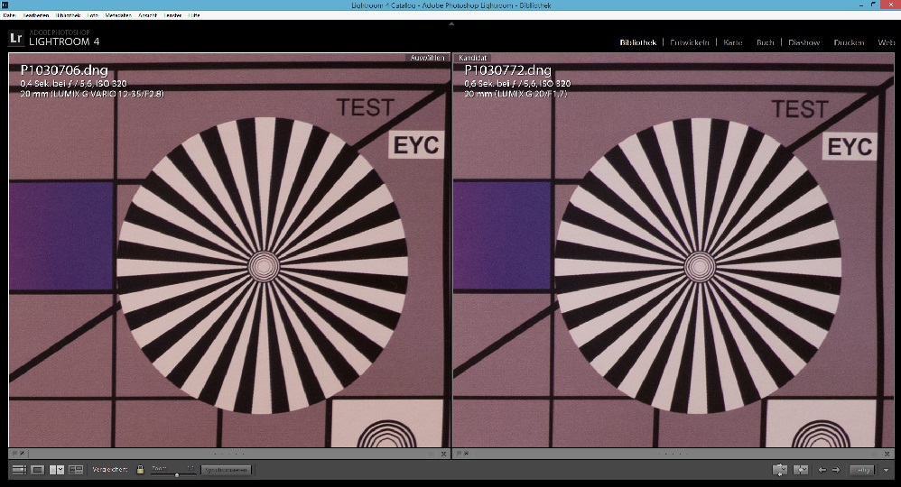Click the Swap select and candidate icon
This screenshot has height=487, width=901.
pyautogui.click(x=780, y=470)
